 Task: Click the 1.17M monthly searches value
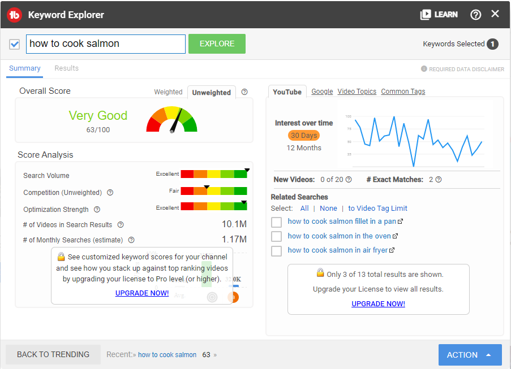(x=234, y=240)
